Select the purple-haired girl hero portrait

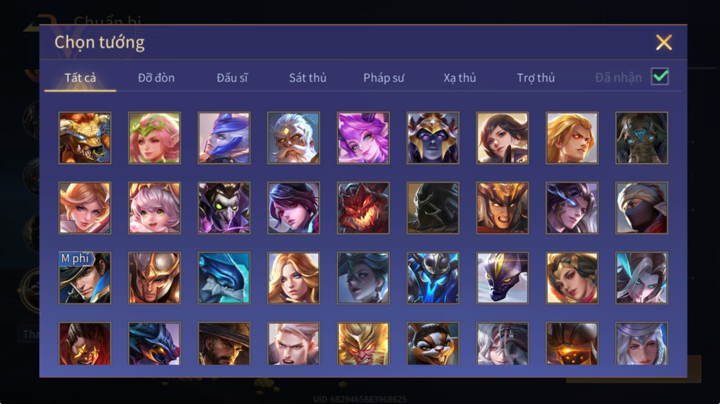[363, 138]
